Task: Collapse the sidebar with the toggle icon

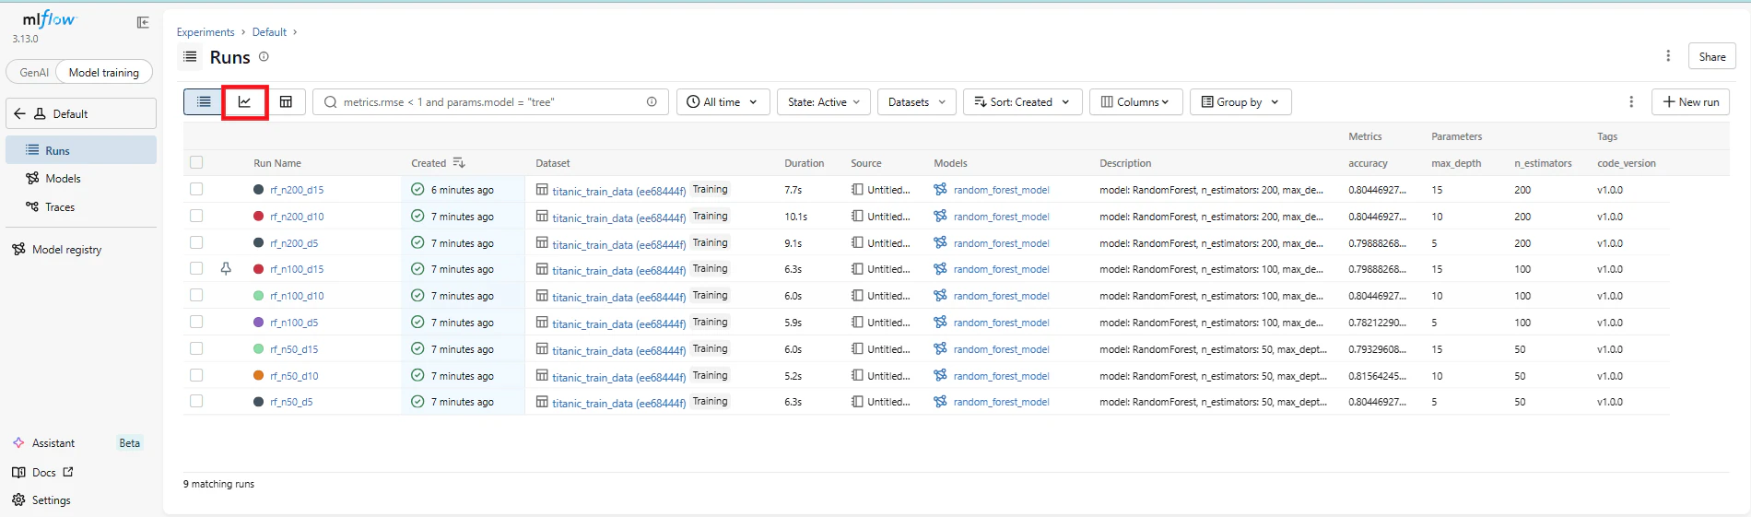Action: pos(143,23)
